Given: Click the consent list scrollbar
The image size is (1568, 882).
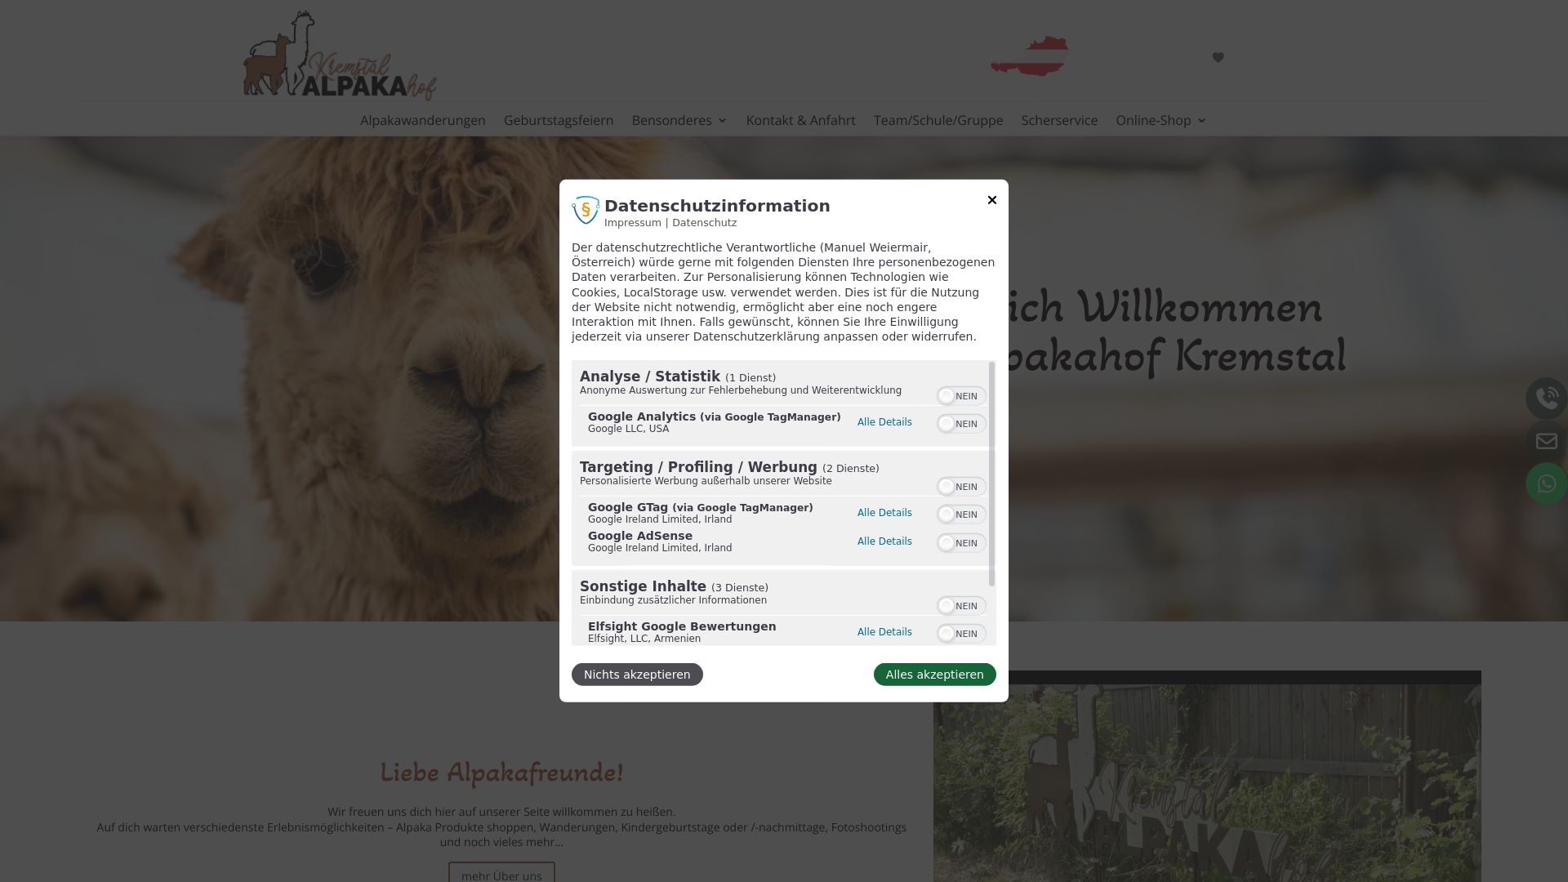Looking at the screenshot, I should coord(992,474).
